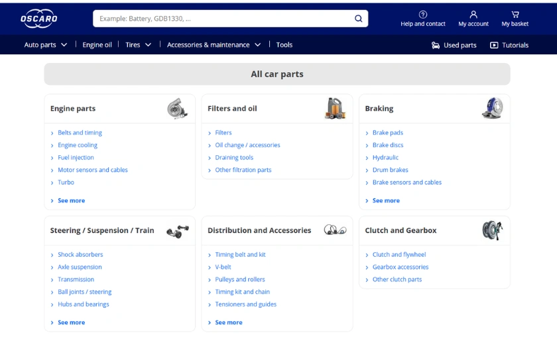Open the Axle suspension link
The height and width of the screenshot is (337, 557).
coord(80,267)
